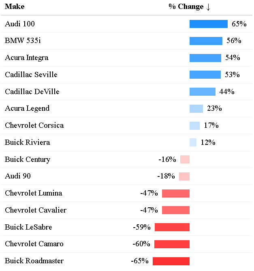This screenshot has height=271, width=254.
Task: Sort by the % Change column header
Action: [x=186, y=6]
